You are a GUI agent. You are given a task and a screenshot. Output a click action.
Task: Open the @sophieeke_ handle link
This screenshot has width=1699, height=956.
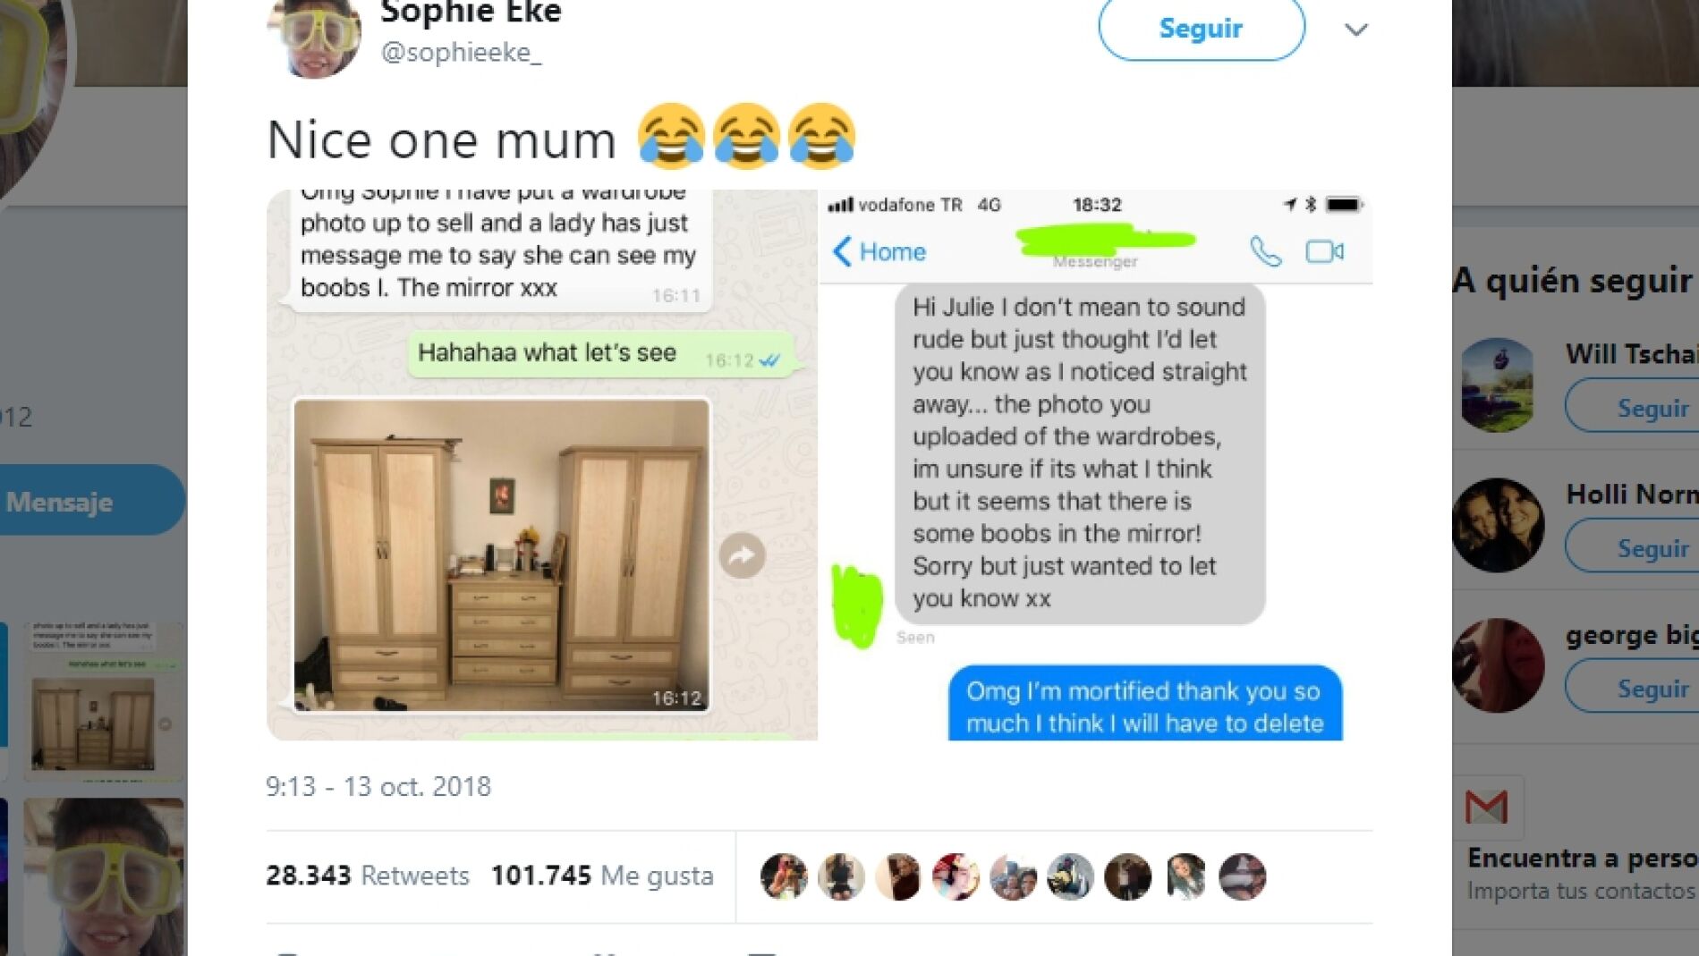(461, 53)
